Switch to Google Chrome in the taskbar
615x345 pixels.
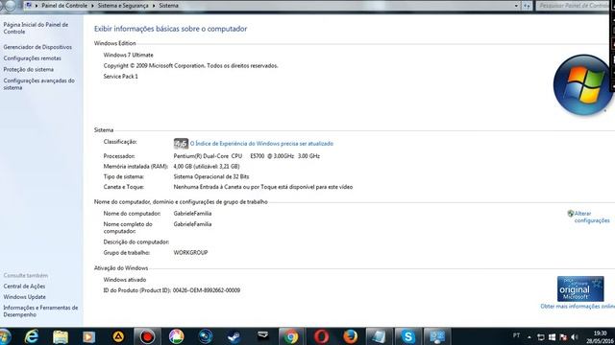coord(291,336)
